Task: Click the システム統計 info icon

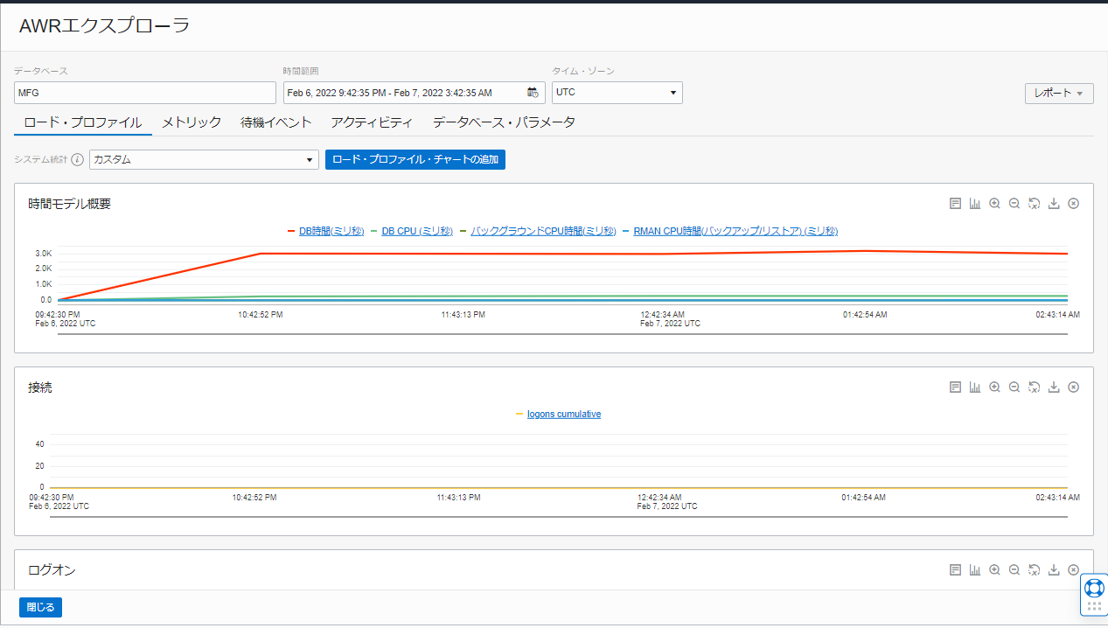Action: pos(78,160)
